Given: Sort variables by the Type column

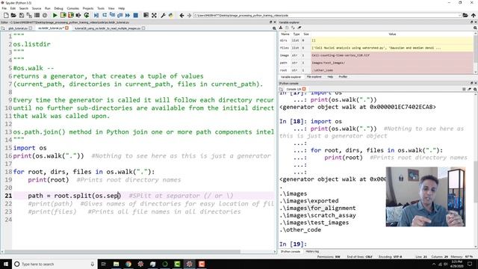Looking at the screenshot, I should (x=296, y=34).
